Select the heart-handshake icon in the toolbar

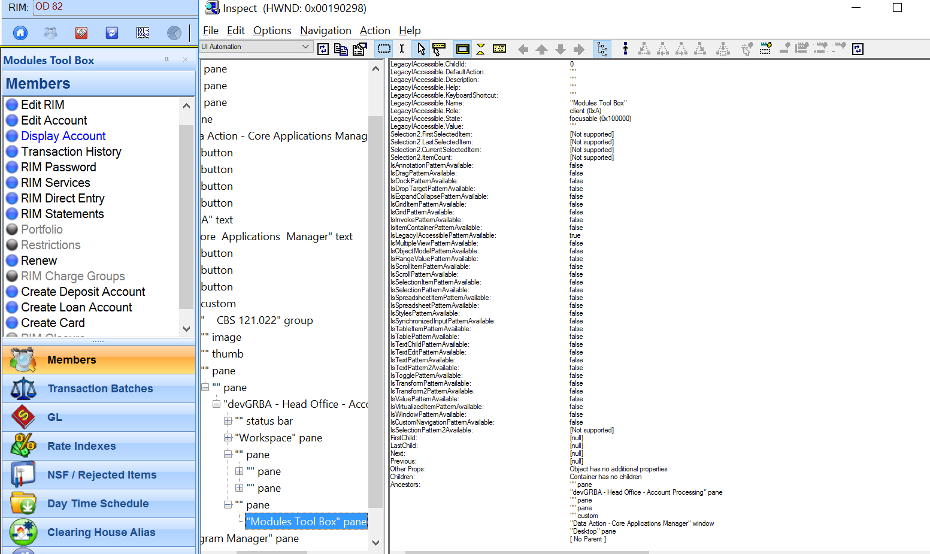(81, 33)
